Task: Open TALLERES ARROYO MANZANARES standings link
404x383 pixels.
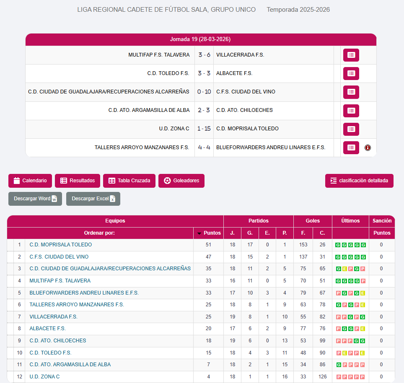Action: point(77,305)
